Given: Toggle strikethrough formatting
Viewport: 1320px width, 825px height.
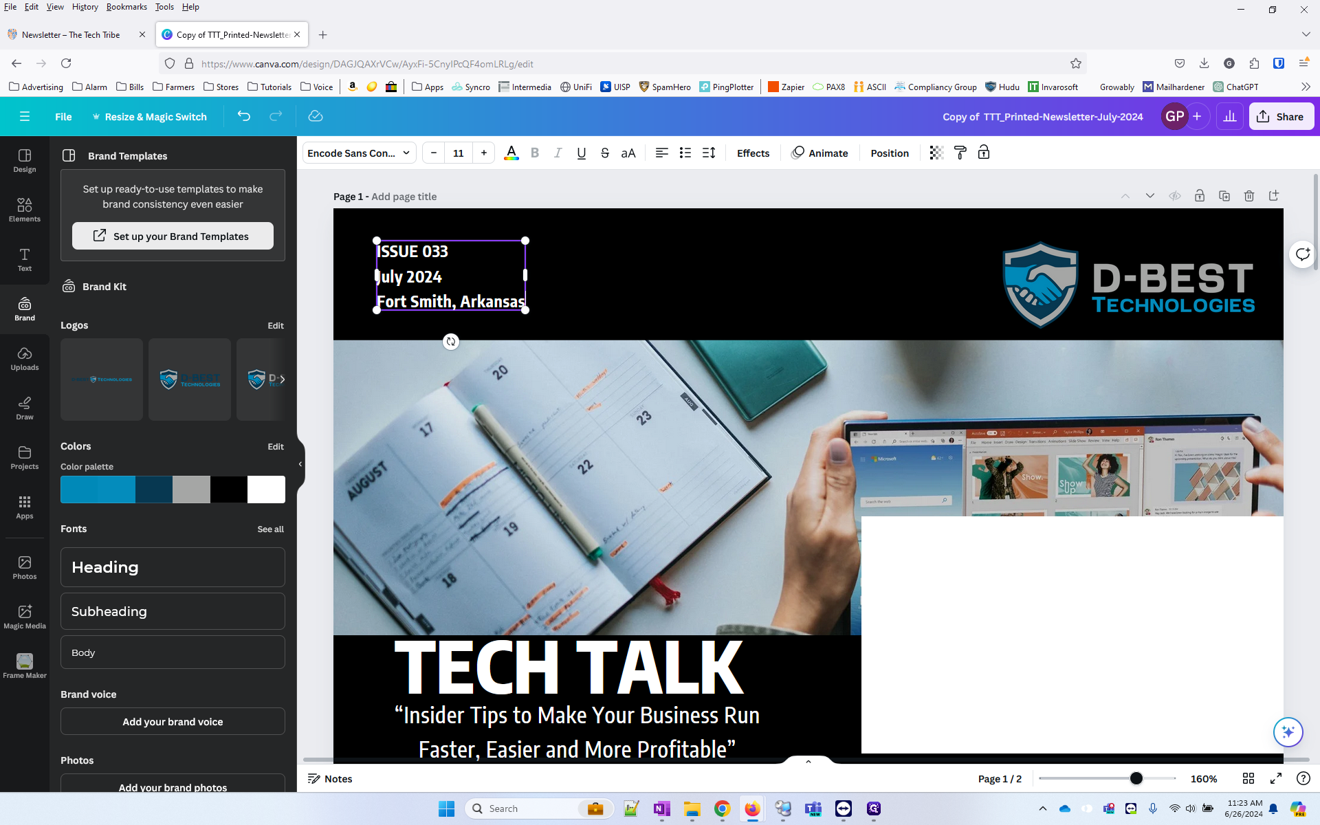Looking at the screenshot, I should (605, 153).
